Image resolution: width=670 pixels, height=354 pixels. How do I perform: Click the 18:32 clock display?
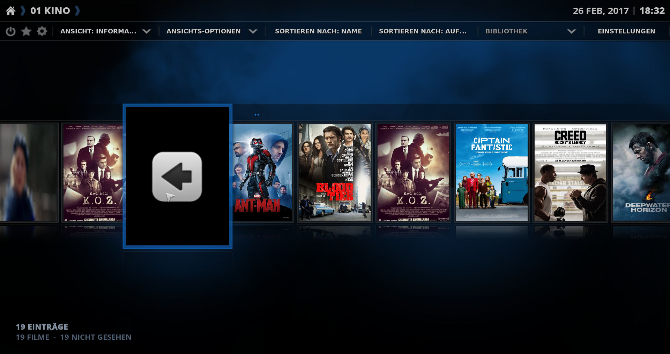(x=652, y=11)
